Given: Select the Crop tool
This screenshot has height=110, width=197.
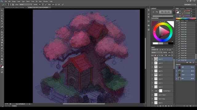Looking at the screenshot, I should click(x=2, y=21).
